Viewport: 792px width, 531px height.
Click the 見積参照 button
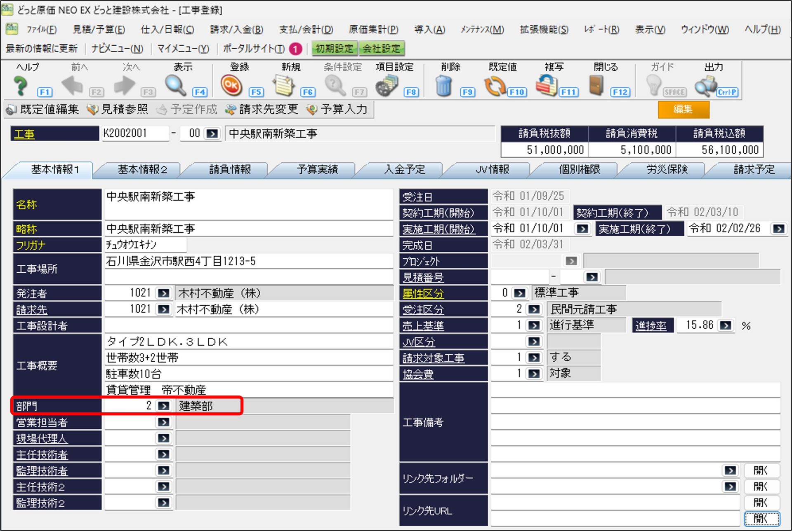click(x=118, y=109)
